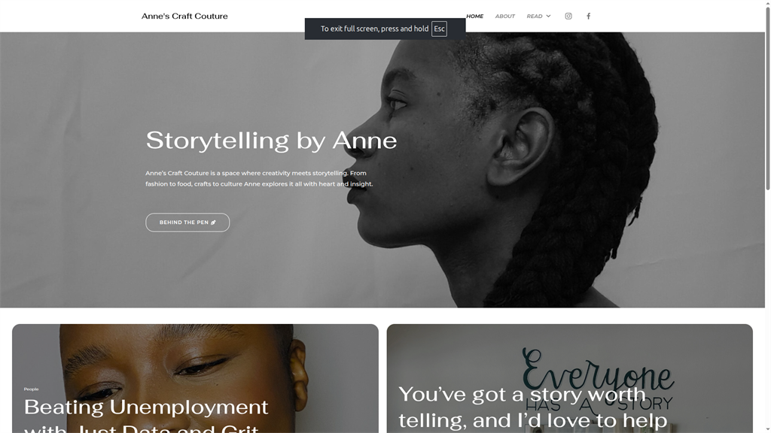The width and height of the screenshot is (771, 433).
Task: Click the scrollbar down arrow
Action: click(x=767, y=429)
